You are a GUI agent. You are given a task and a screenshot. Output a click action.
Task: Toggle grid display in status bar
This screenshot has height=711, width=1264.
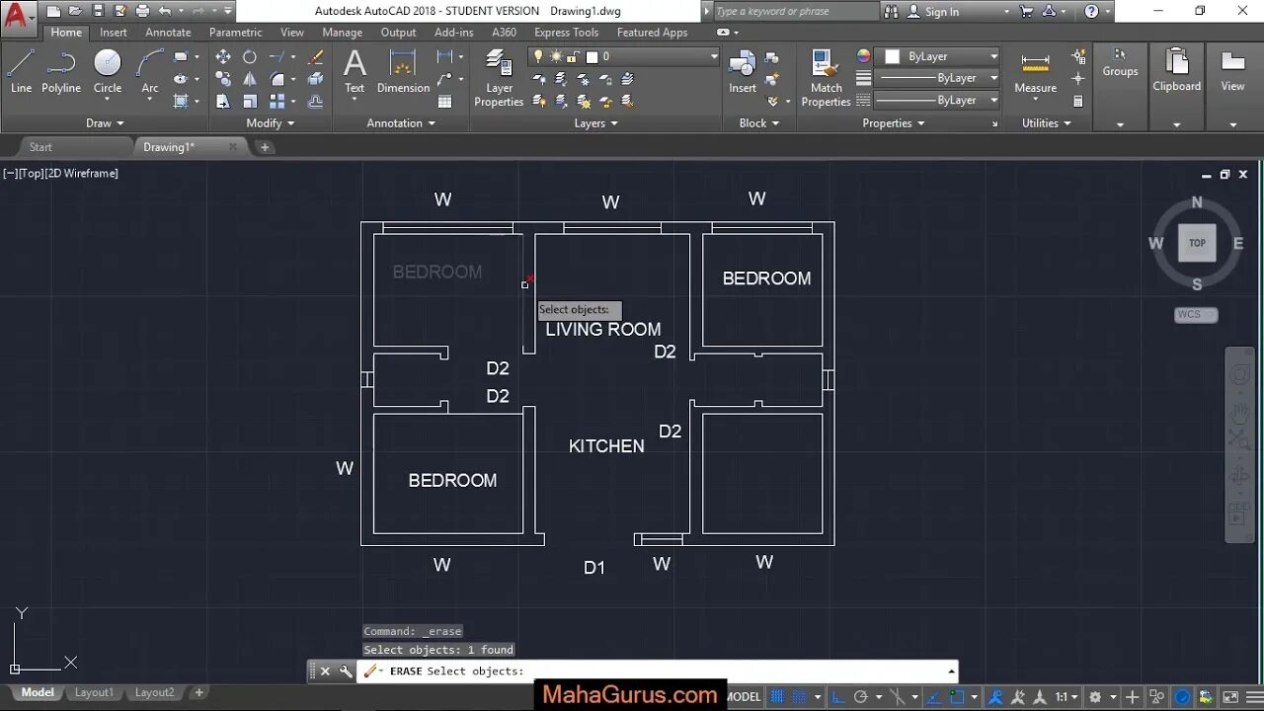coord(778,697)
